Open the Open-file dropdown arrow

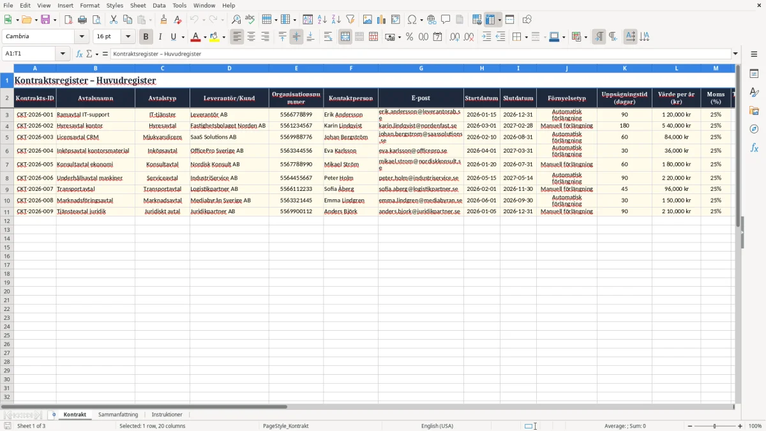point(36,20)
